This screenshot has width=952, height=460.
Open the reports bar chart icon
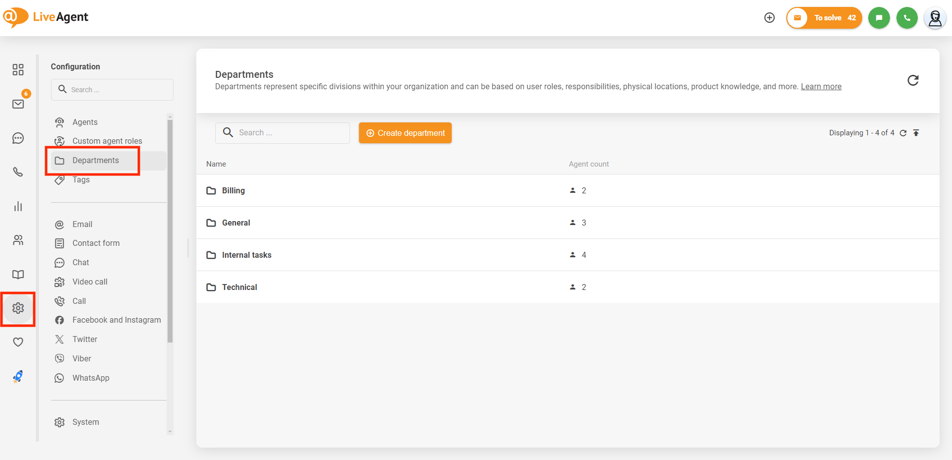tap(18, 206)
